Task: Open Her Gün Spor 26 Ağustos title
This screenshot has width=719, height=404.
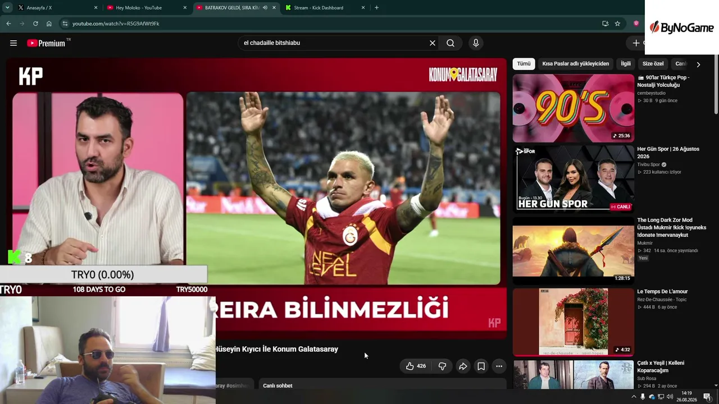Action: coord(668,153)
